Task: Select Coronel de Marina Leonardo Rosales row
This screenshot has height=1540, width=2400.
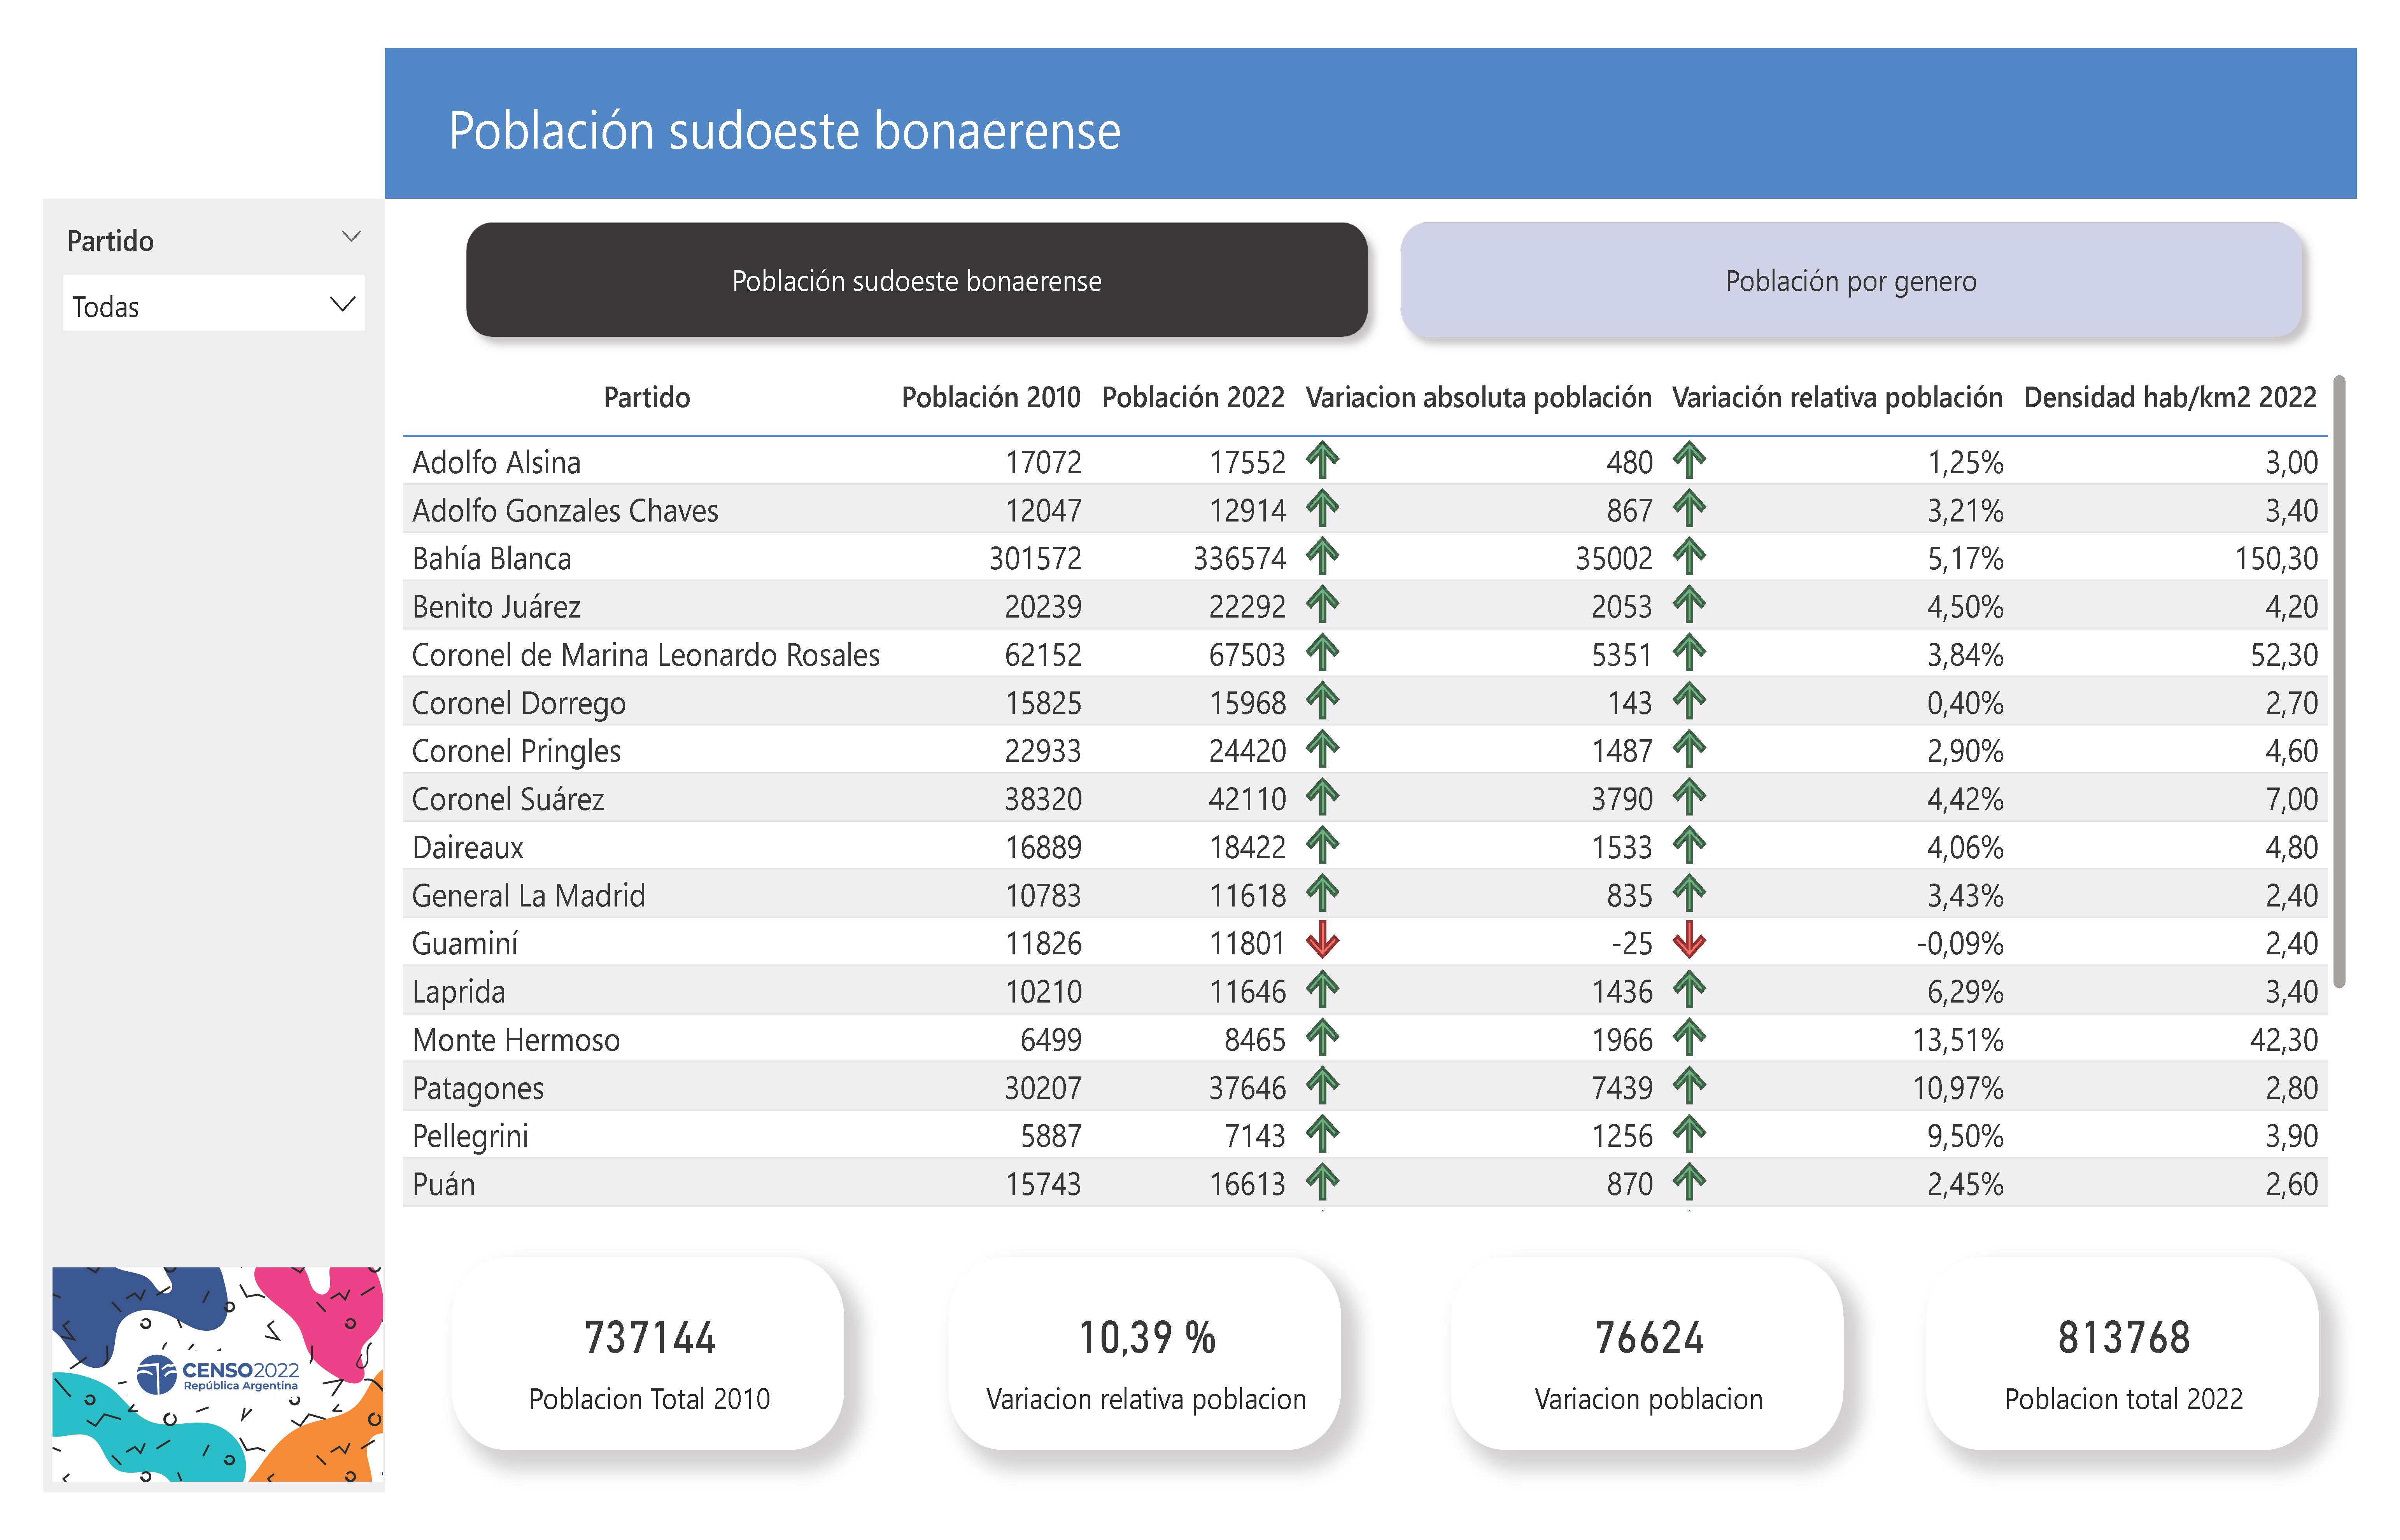Action: (x=646, y=655)
